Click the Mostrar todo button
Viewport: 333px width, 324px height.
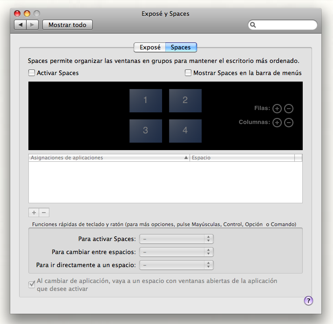tap(68, 25)
